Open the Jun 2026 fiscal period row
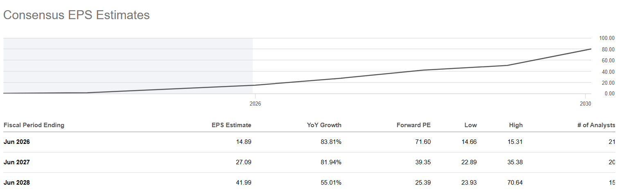The width and height of the screenshot is (617, 192). [x=309, y=142]
